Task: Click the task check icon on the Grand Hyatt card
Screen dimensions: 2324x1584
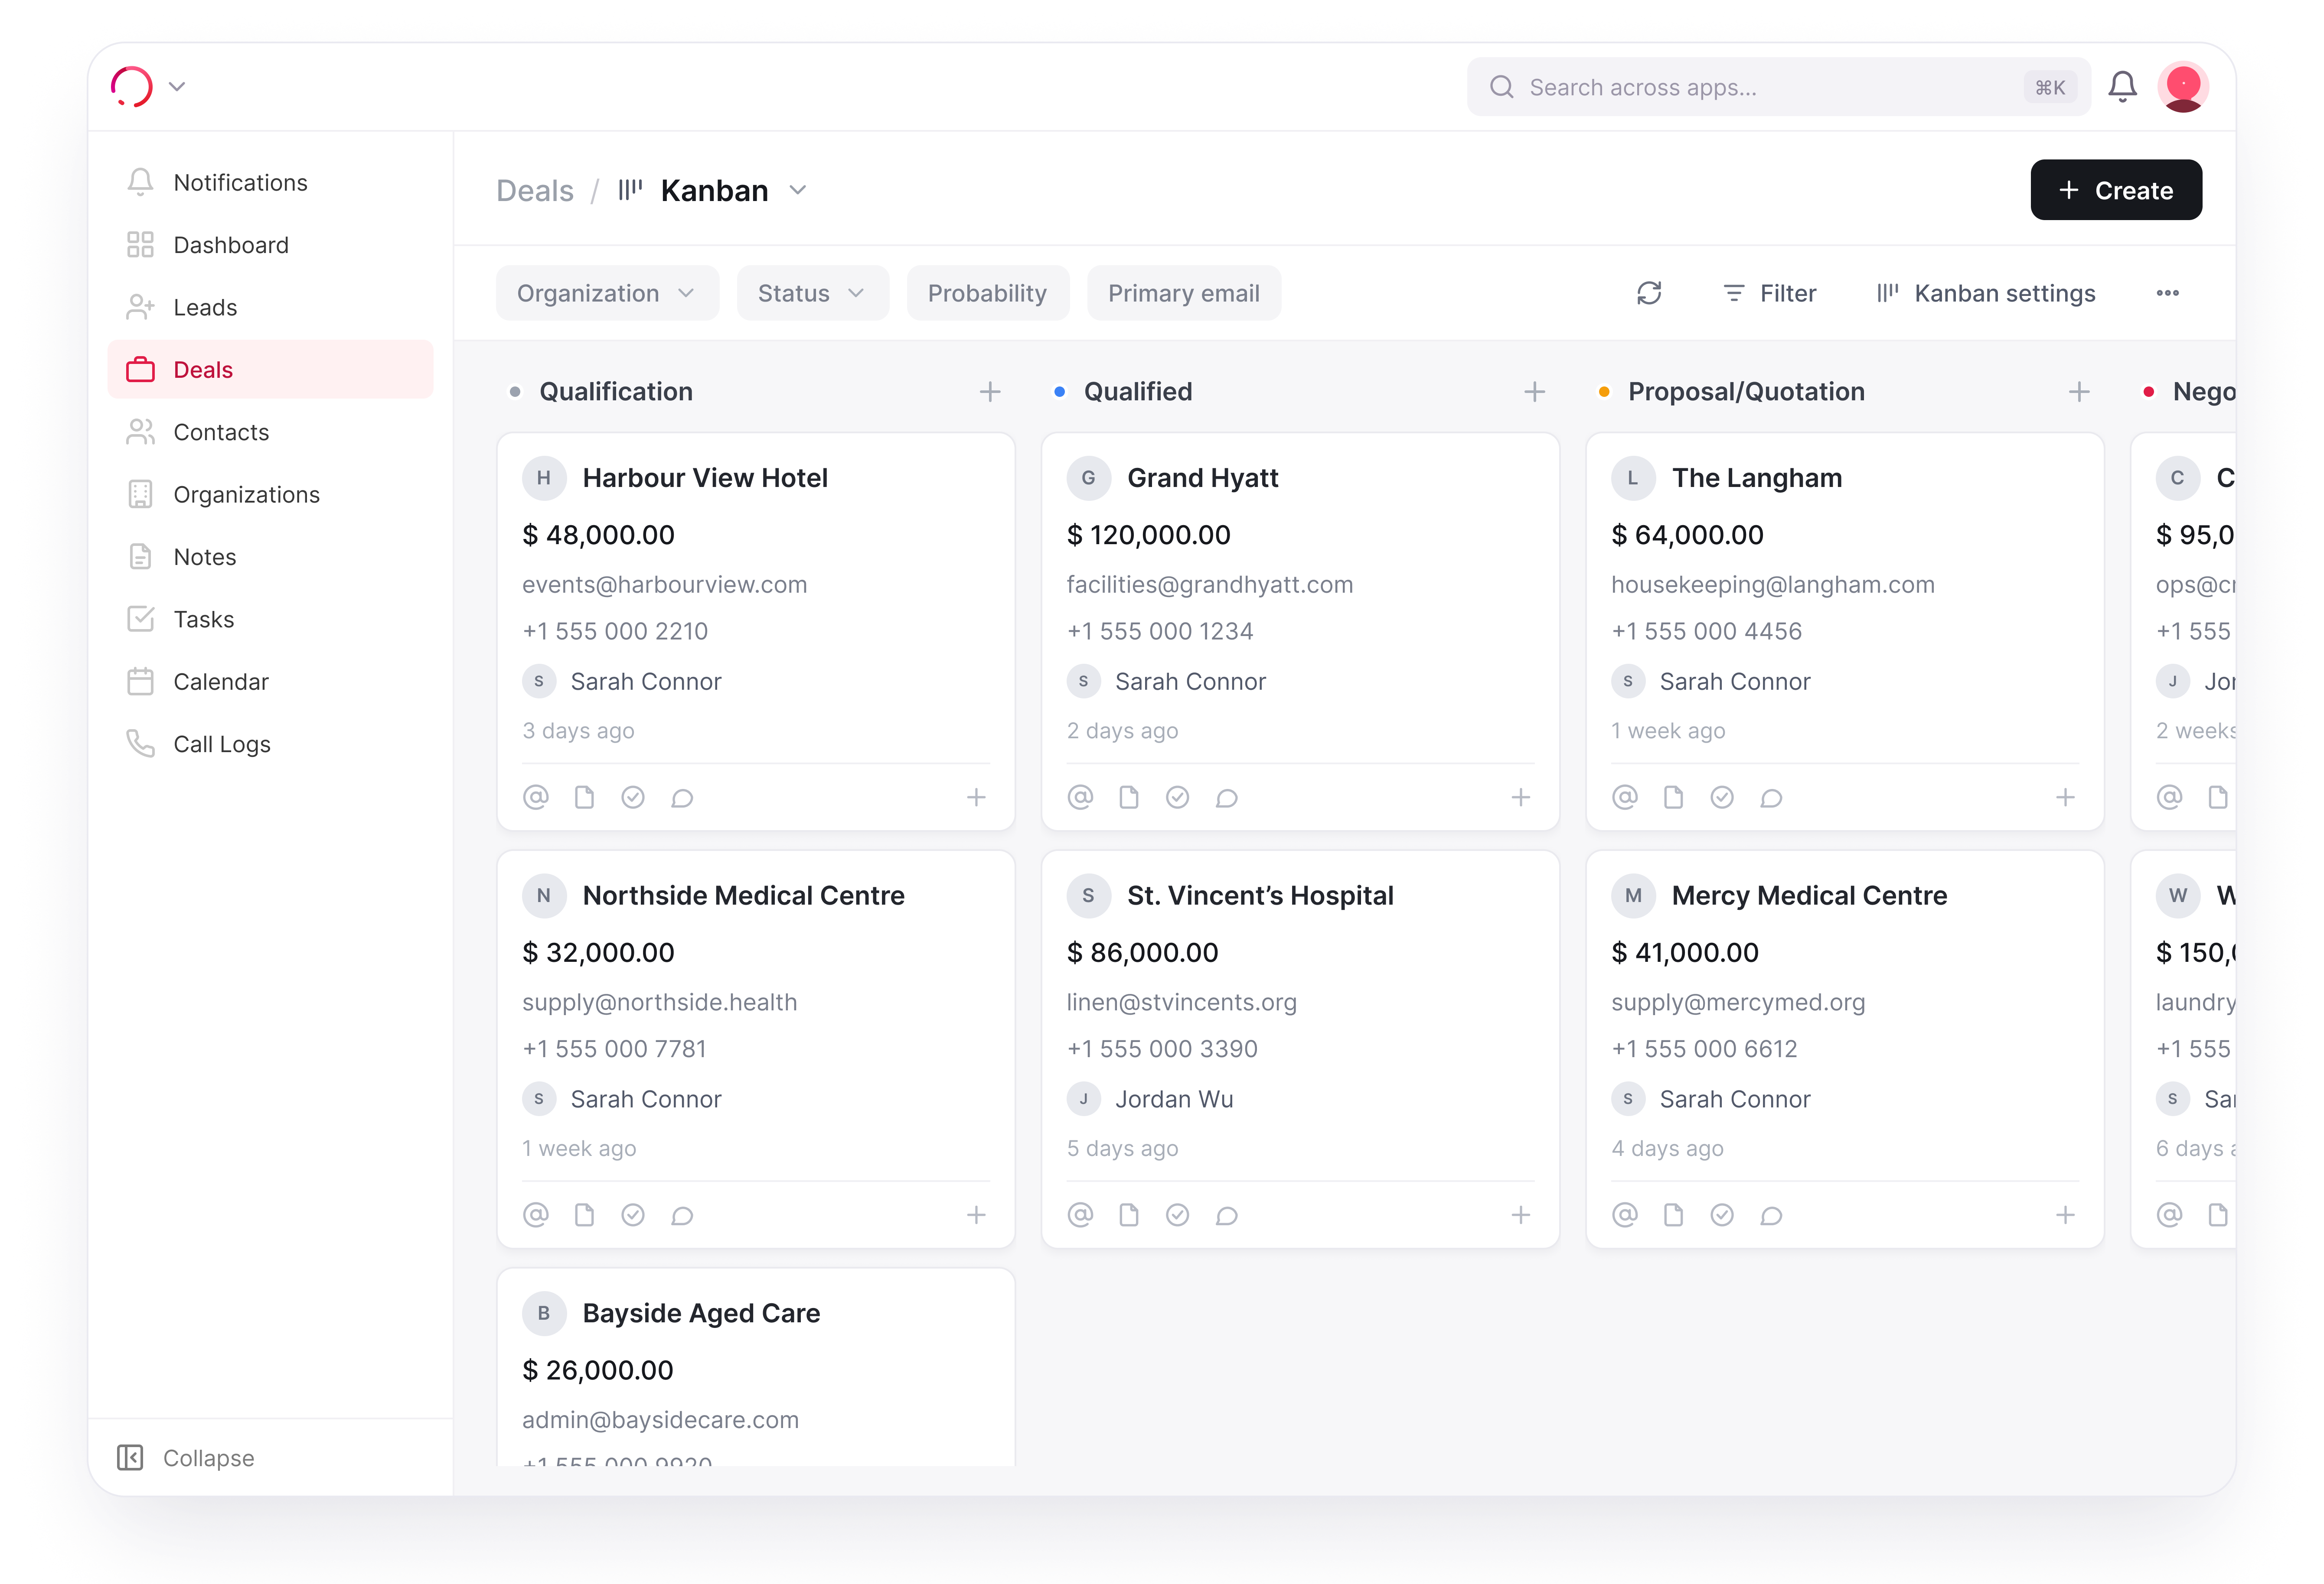Action: [x=1177, y=798]
